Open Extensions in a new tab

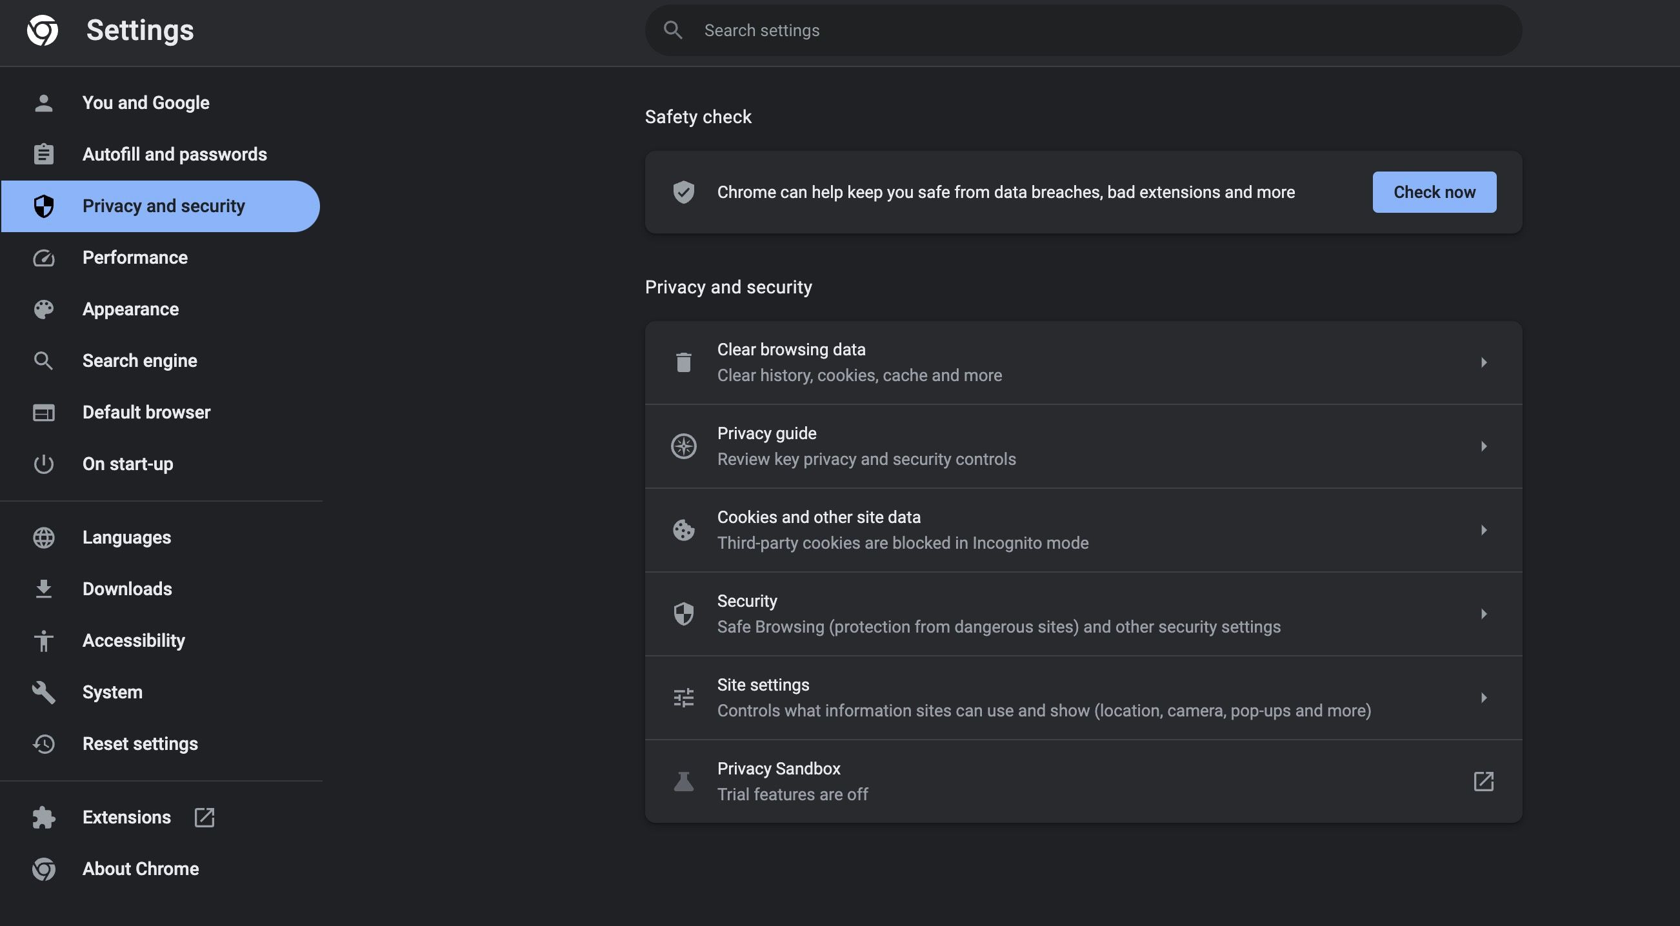point(205,817)
